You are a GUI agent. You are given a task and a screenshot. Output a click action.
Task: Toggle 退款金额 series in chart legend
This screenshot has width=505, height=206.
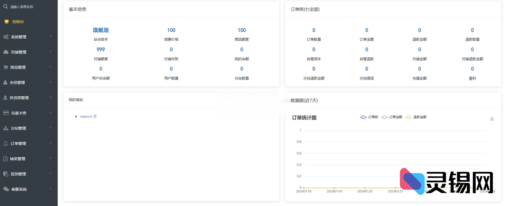pos(416,117)
